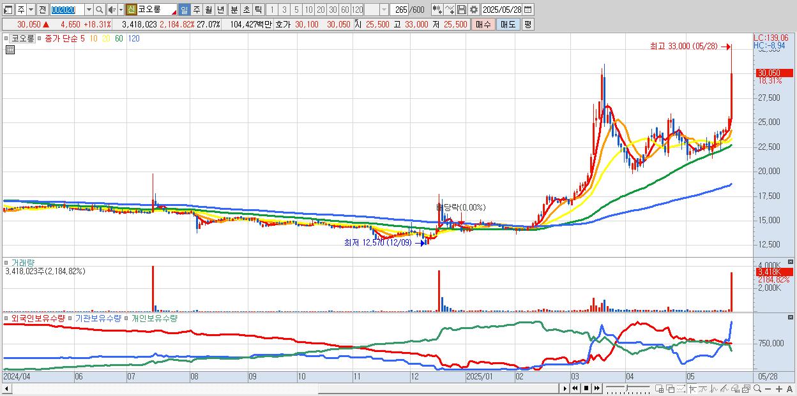Click the chart image capture icon
Screen dimensions: 797x396
point(746,388)
